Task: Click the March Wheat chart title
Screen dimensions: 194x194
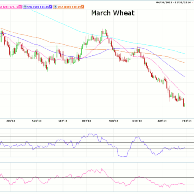Action: [113, 13]
